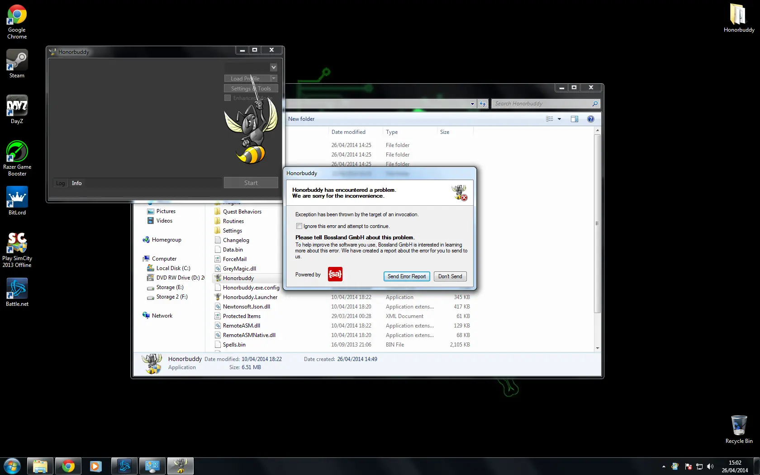760x475 pixels.
Task: Toggle the Explorer preview pane icon
Action: (575, 119)
